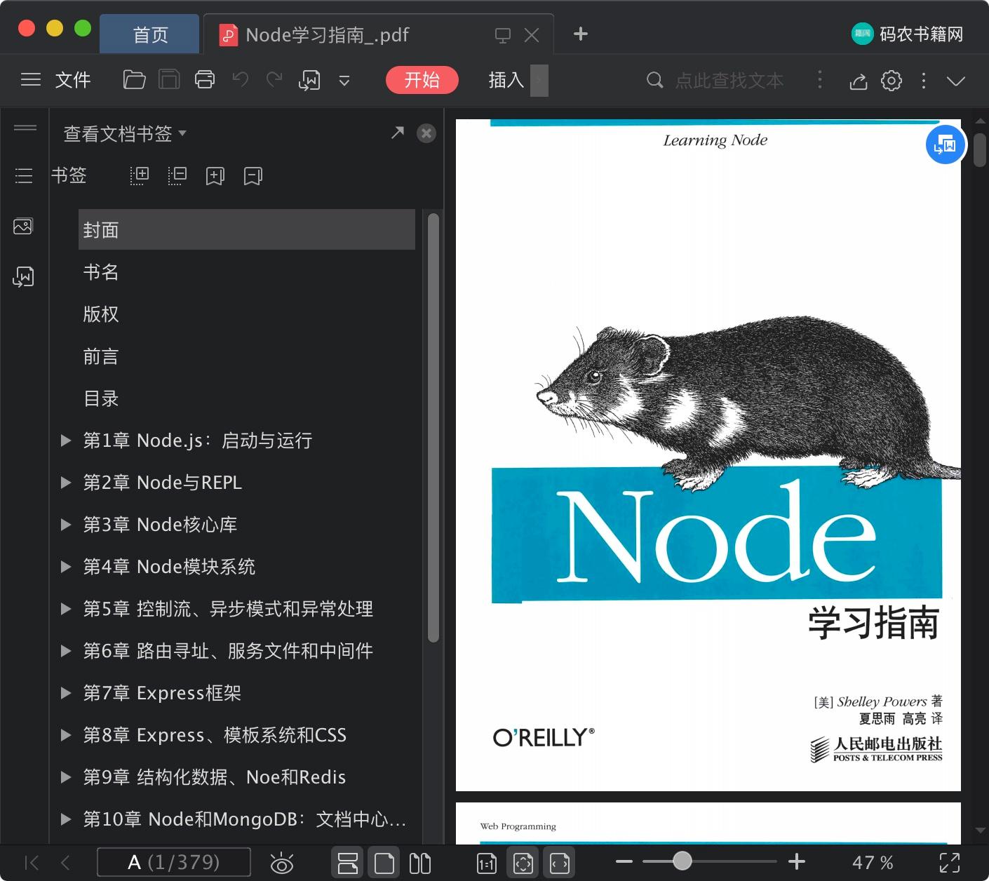The height and width of the screenshot is (881, 989).
Task: Set actual size 1:1 zoom
Action: (x=487, y=863)
